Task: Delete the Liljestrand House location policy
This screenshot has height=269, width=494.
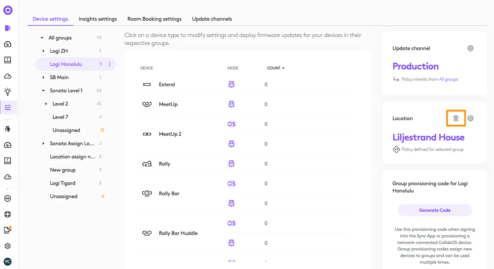Action: [x=456, y=118]
